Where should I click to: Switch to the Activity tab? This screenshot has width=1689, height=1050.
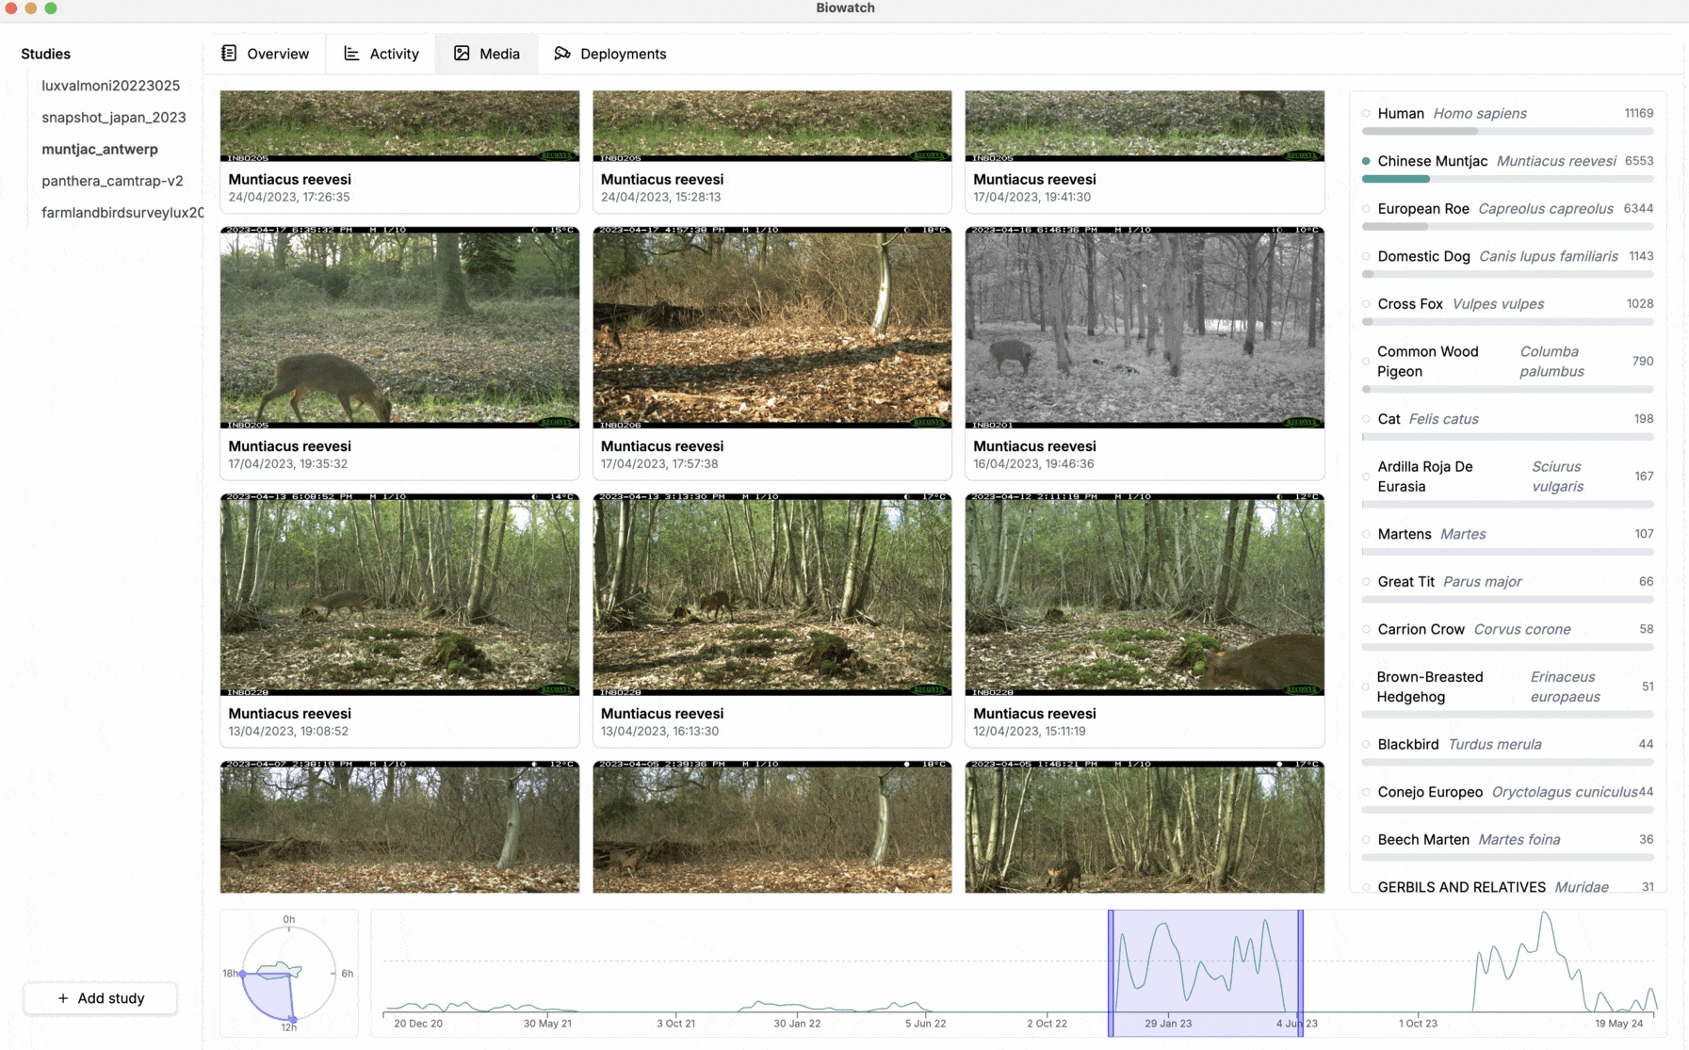(x=382, y=54)
